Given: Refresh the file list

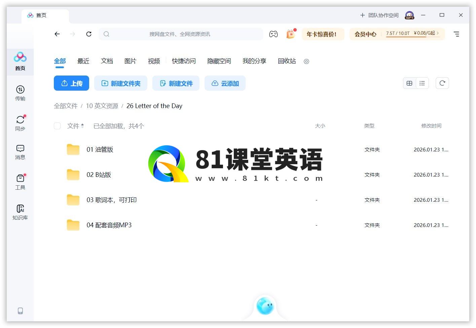Looking at the screenshot, I should click(442, 83).
